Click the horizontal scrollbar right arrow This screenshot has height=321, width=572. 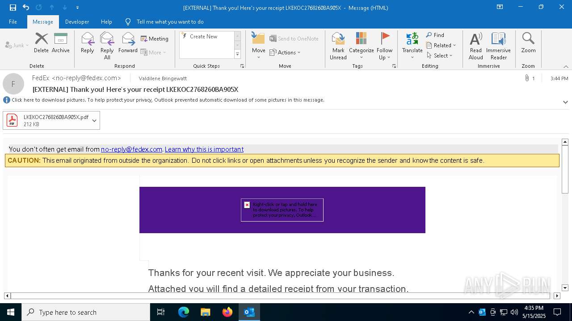[x=557, y=296]
